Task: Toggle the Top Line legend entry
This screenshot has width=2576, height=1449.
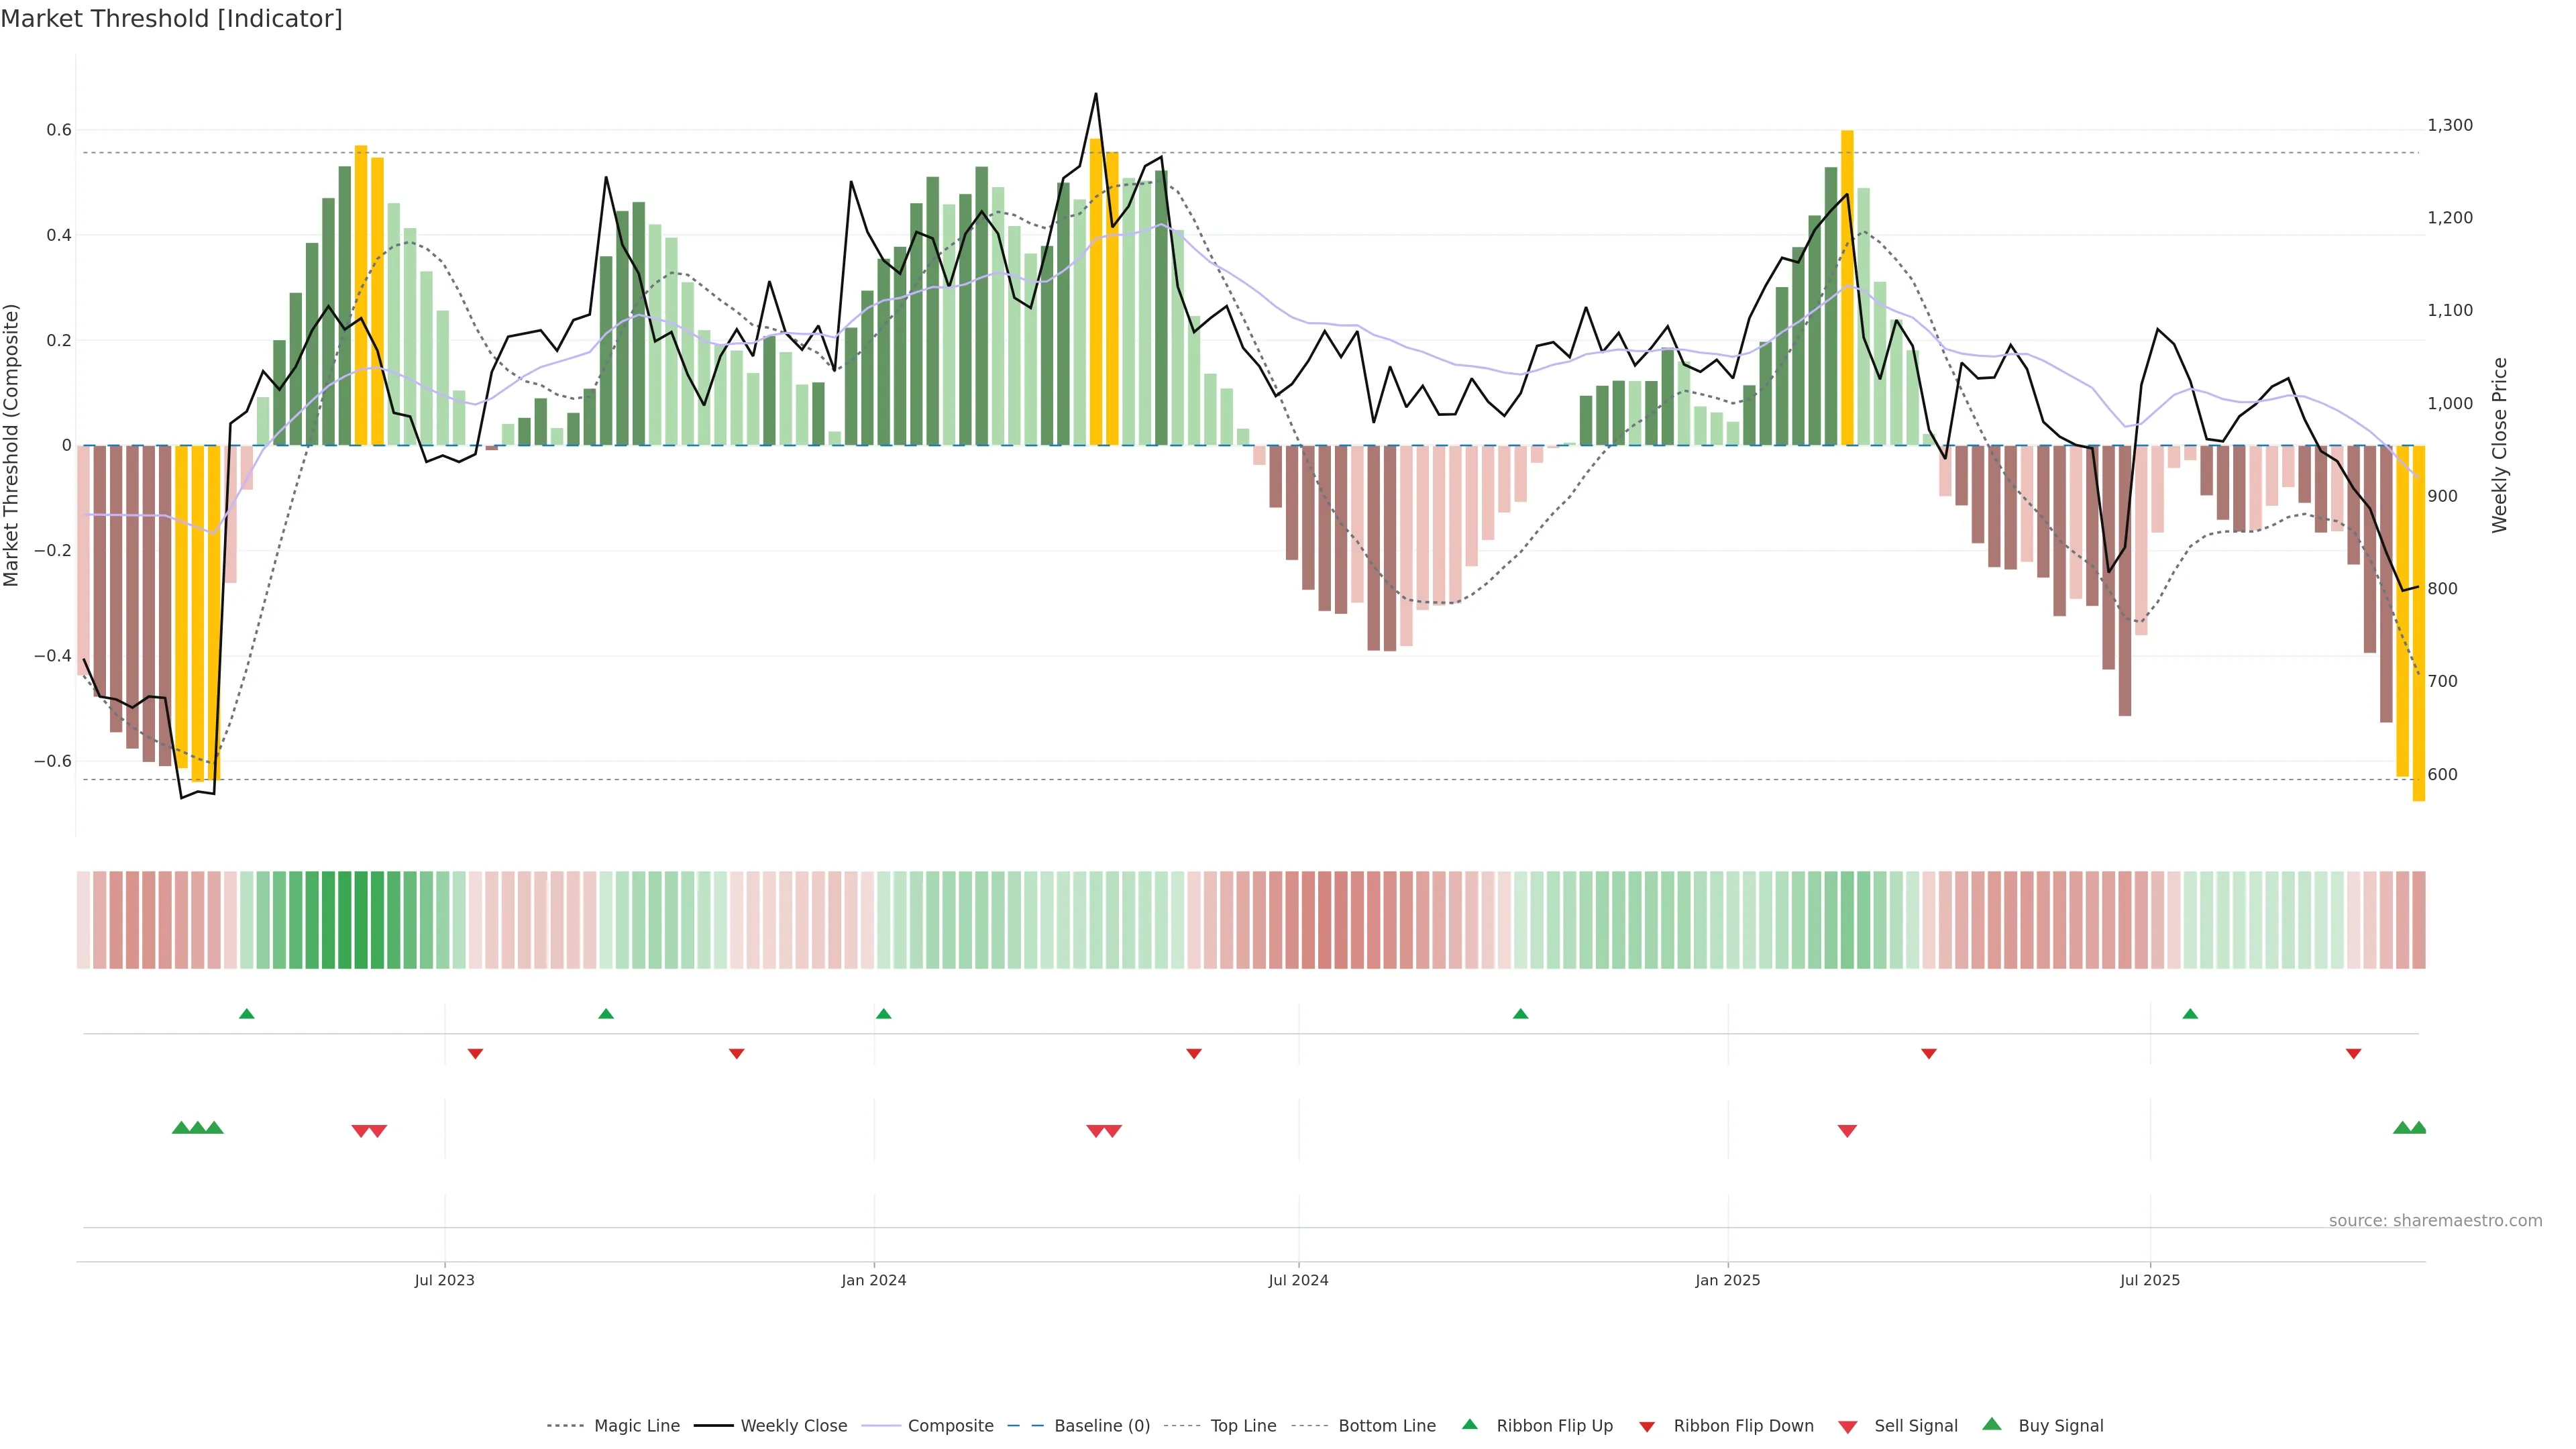Action: (1243, 1426)
